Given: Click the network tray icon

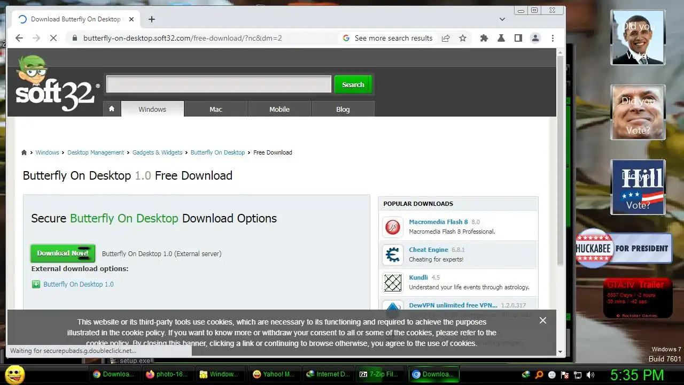Looking at the screenshot, I should coord(578,375).
